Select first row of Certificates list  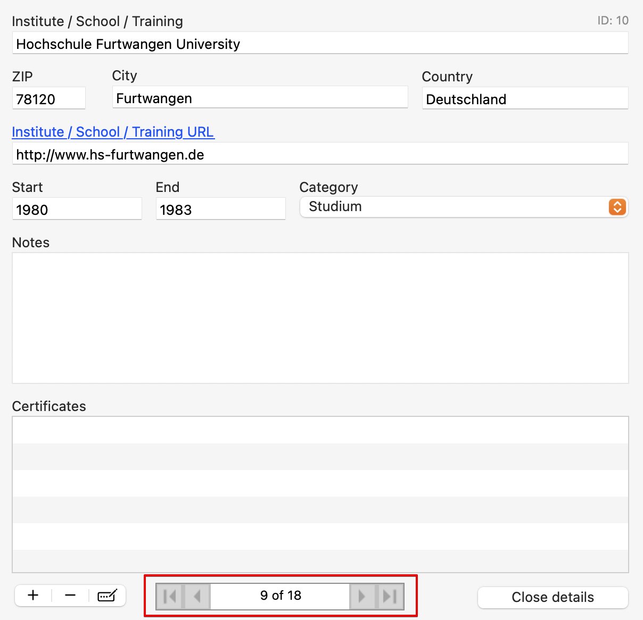tap(320, 430)
